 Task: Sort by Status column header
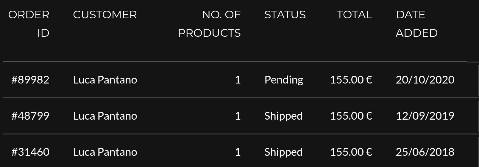coord(285,15)
